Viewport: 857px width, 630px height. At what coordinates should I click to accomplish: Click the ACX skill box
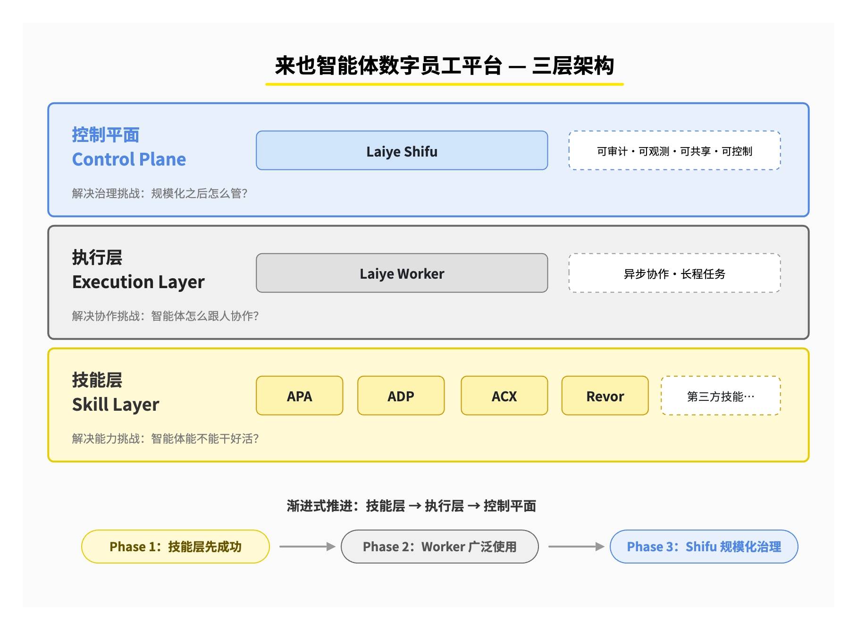point(504,396)
